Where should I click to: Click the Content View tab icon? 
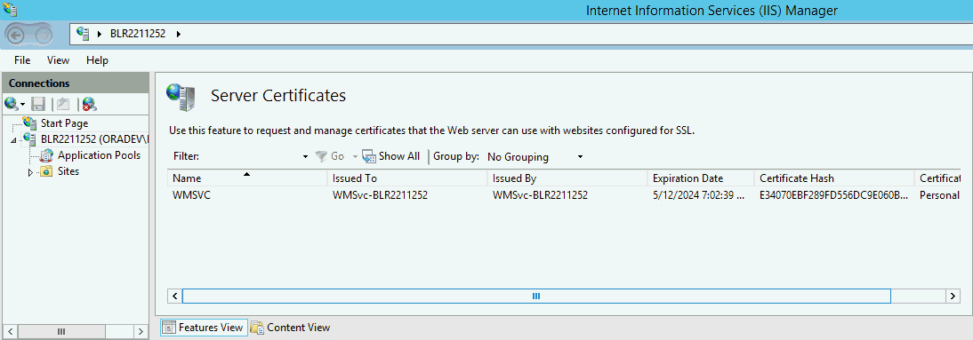tap(258, 328)
